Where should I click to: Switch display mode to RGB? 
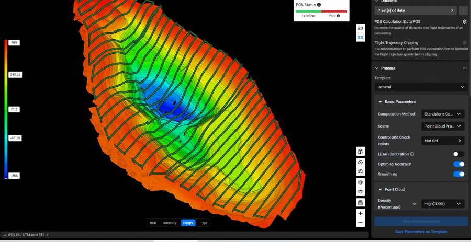click(153, 223)
